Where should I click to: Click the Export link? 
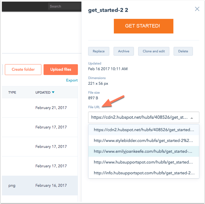pos(72,80)
